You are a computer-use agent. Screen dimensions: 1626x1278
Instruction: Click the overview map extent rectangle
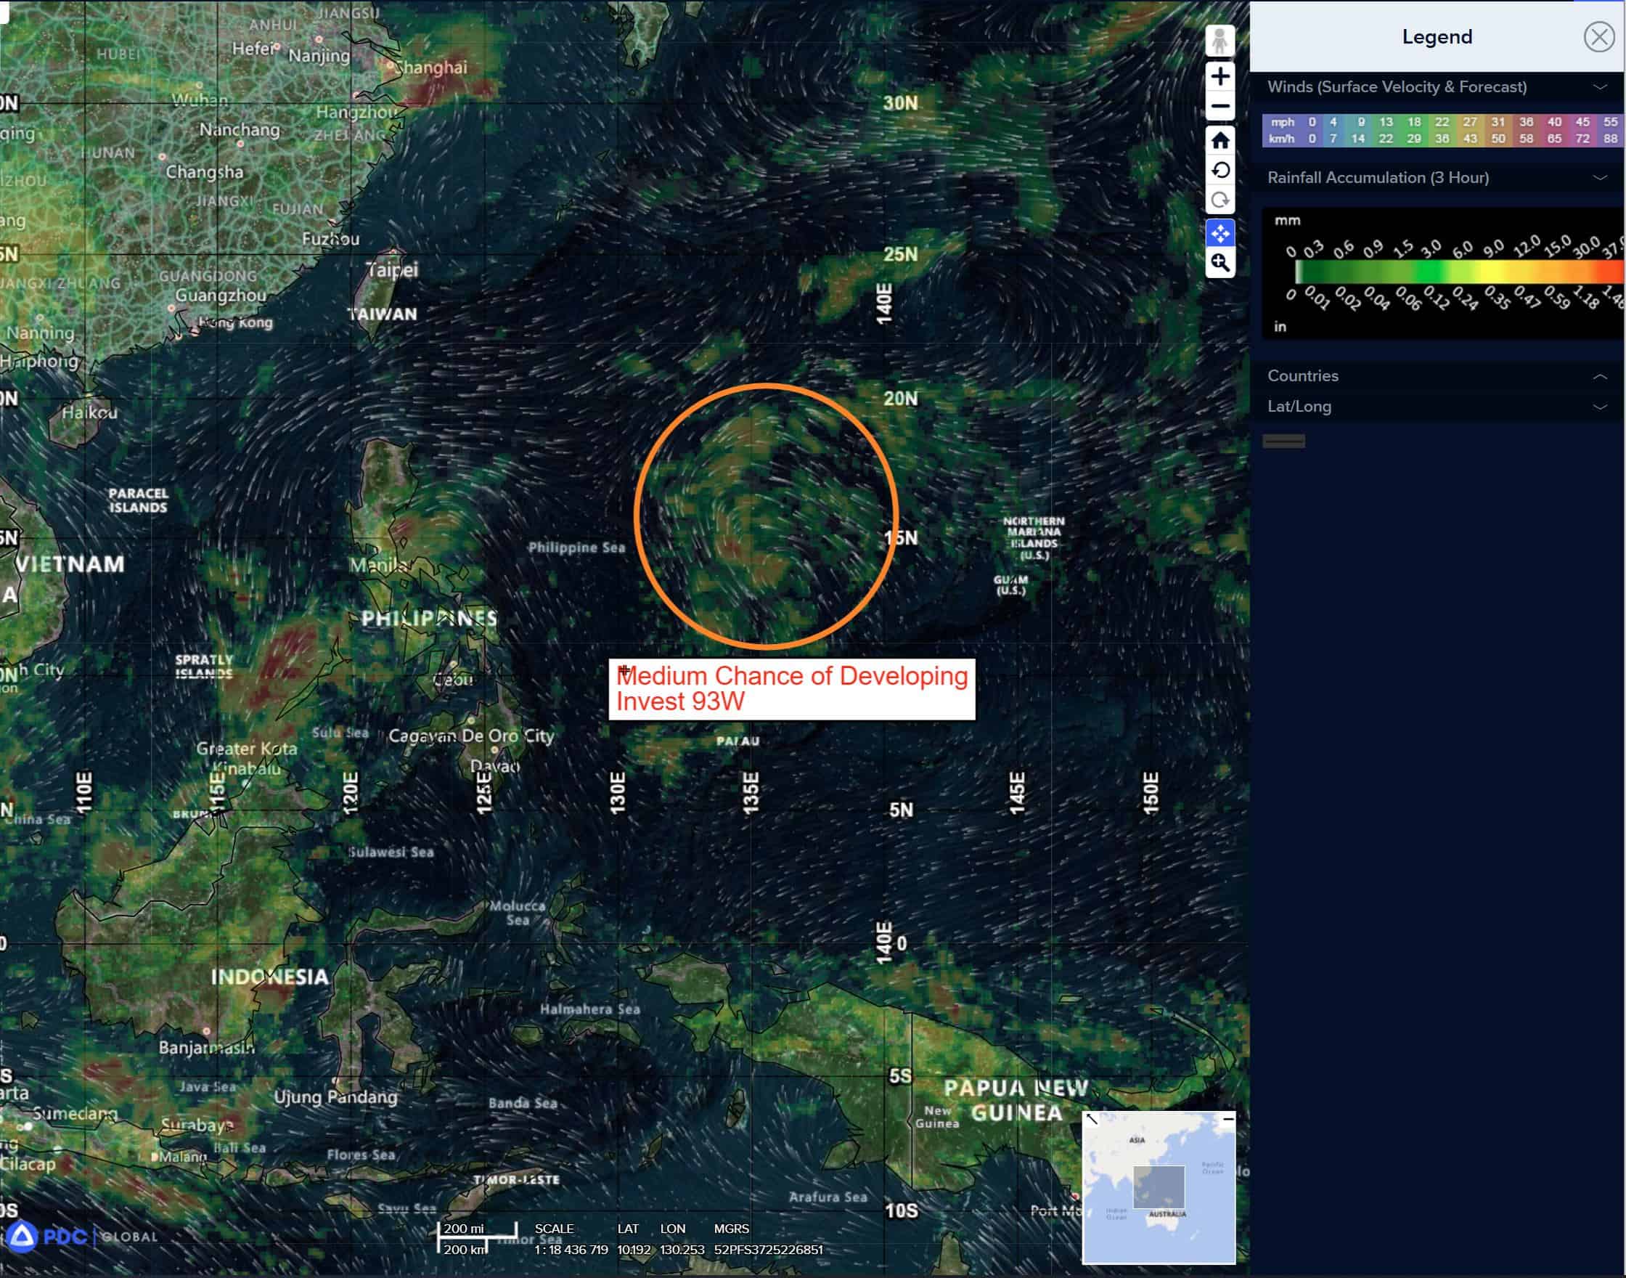[x=1159, y=1187]
